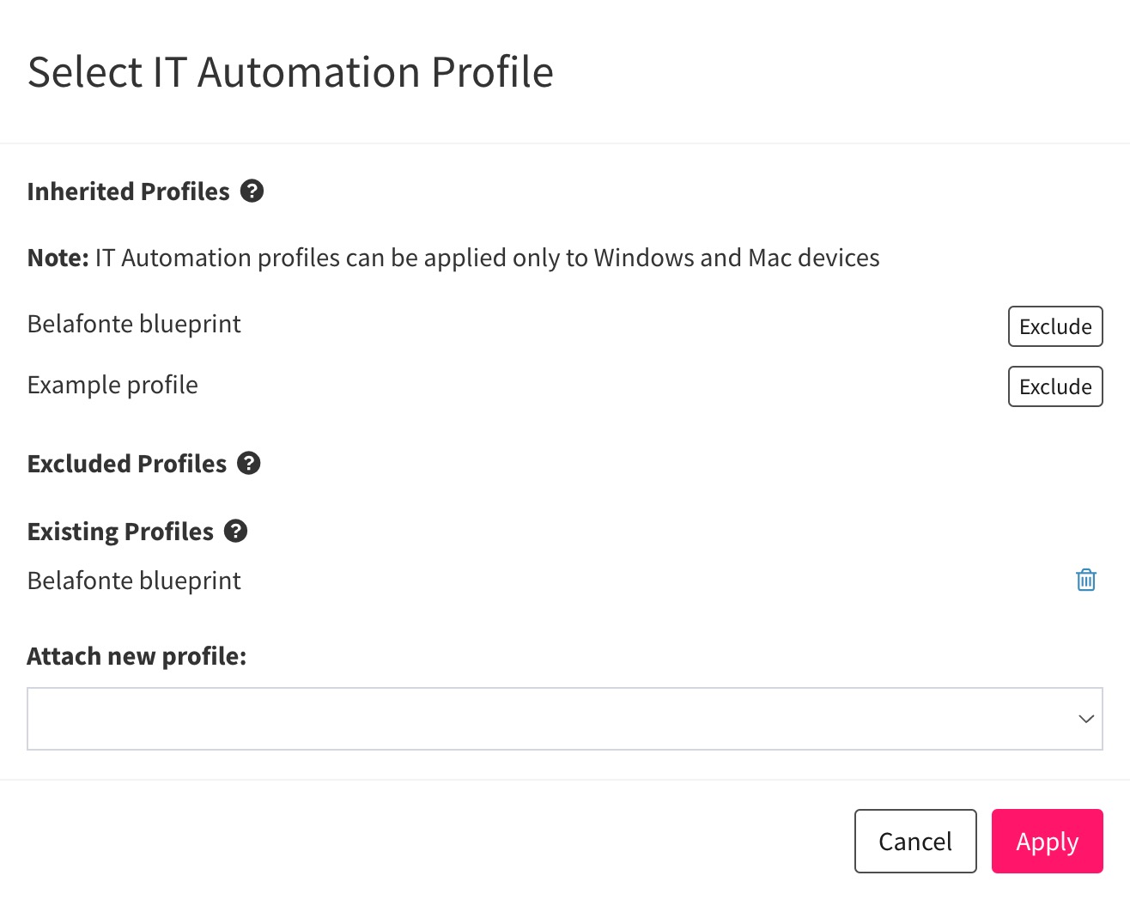Image resolution: width=1130 pixels, height=900 pixels.
Task: Click the Excluded Profiles question mark icon
Action: pyautogui.click(x=248, y=464)
